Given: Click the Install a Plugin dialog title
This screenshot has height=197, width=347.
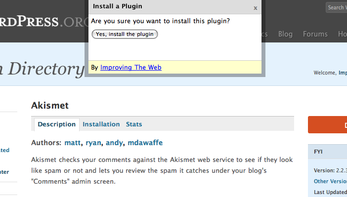Looking at the screenshot, I should [118, 6].
